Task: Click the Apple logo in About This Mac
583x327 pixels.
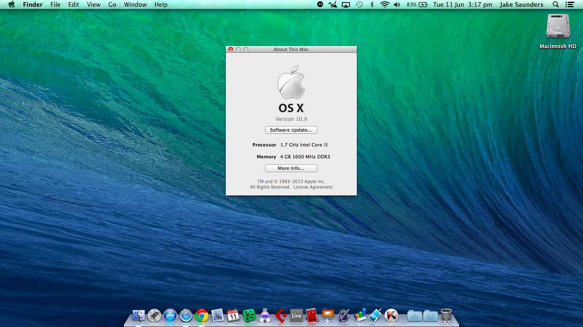Action: (x=291, y=82)
